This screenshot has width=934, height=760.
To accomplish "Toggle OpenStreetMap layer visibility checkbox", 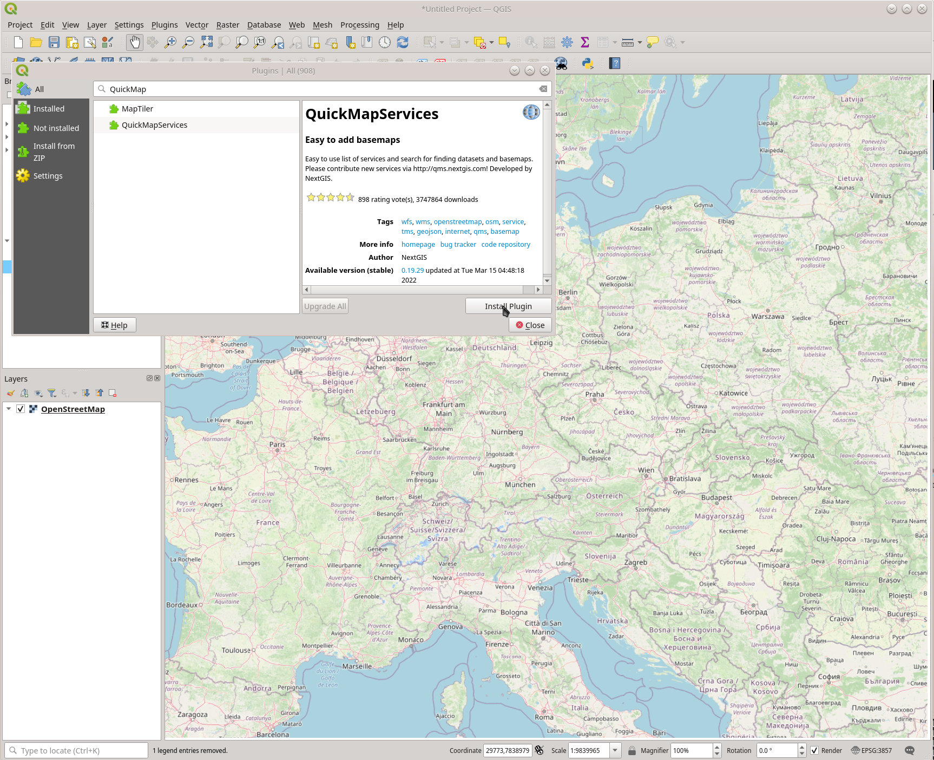I will pos(21,409).
